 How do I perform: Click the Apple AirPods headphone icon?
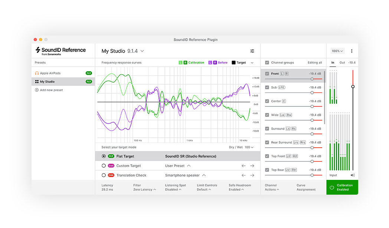tap(37, 73)
